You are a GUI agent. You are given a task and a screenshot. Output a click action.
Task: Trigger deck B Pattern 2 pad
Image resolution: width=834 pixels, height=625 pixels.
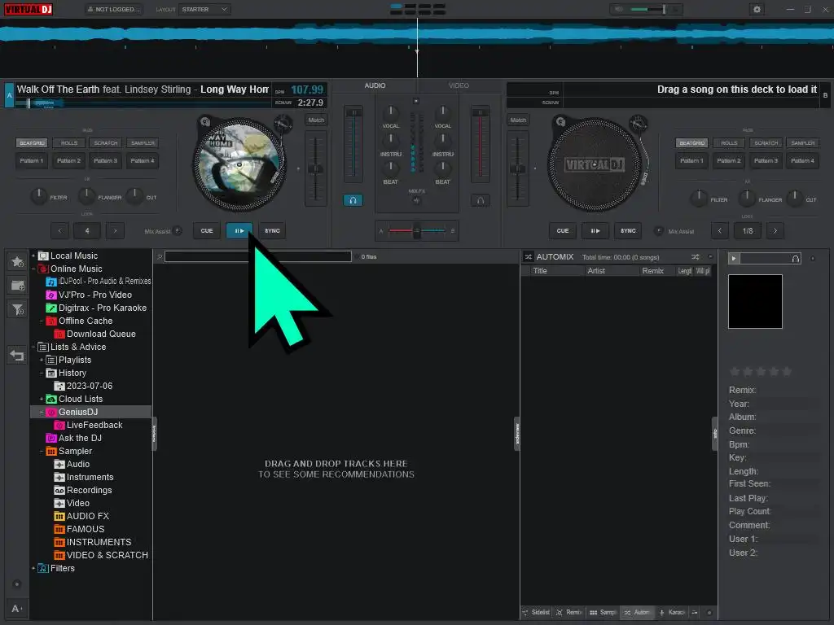tap(729, 160)
